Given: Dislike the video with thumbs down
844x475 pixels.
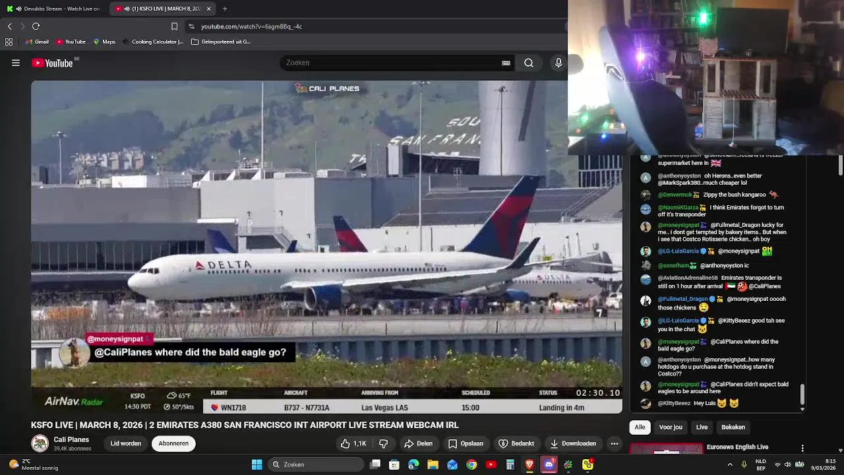Looking at the screenshot, I should (383, 443).
